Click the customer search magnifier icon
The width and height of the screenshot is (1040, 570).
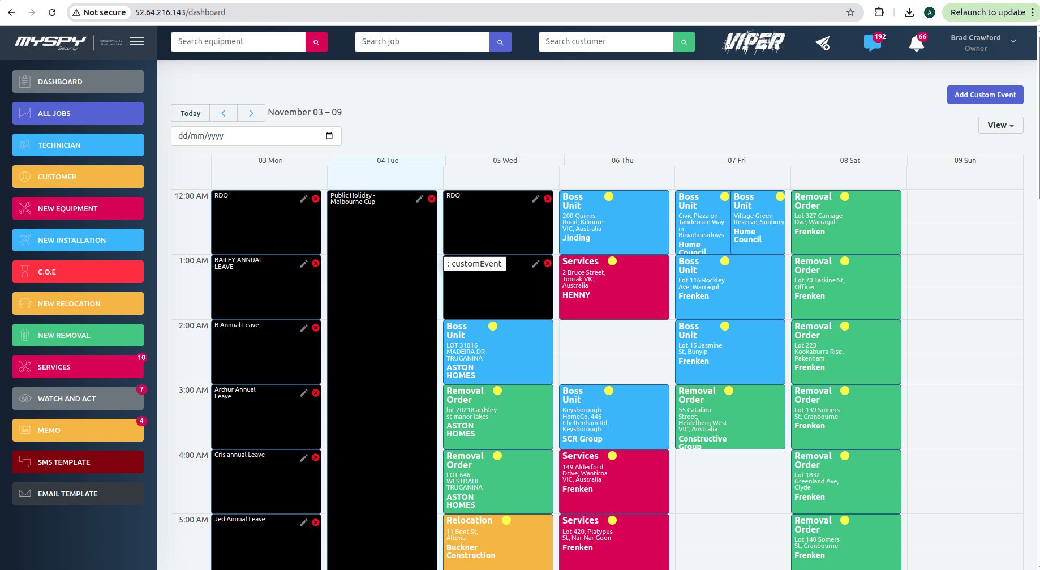click(x=684, y=41)
